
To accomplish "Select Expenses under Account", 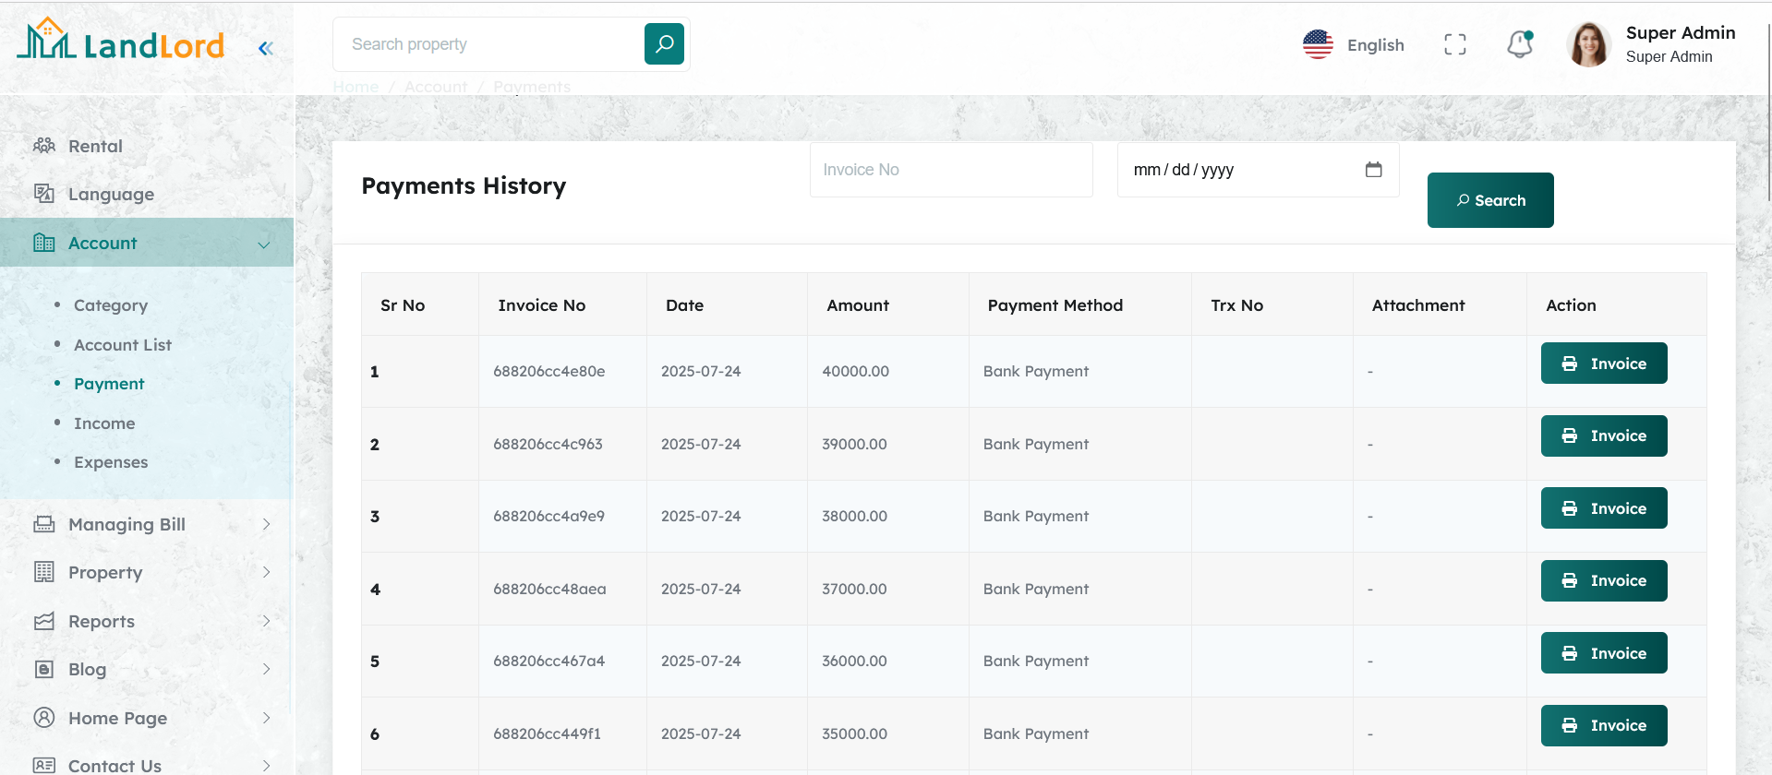I will [x=111, y=462].
